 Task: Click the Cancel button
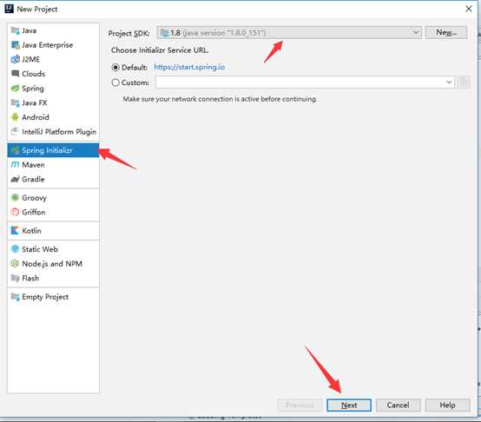coord(398,405)
